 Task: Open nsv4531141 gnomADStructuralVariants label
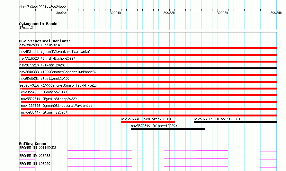[55, 52]
